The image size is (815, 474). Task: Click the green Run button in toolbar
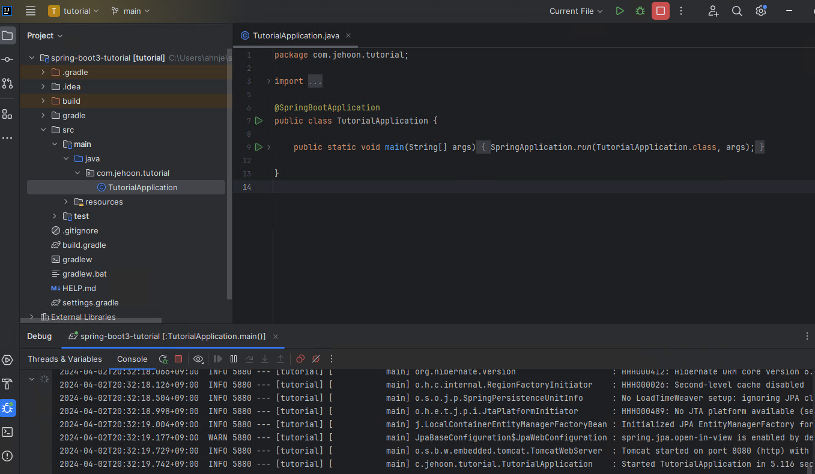coord(620,11)
